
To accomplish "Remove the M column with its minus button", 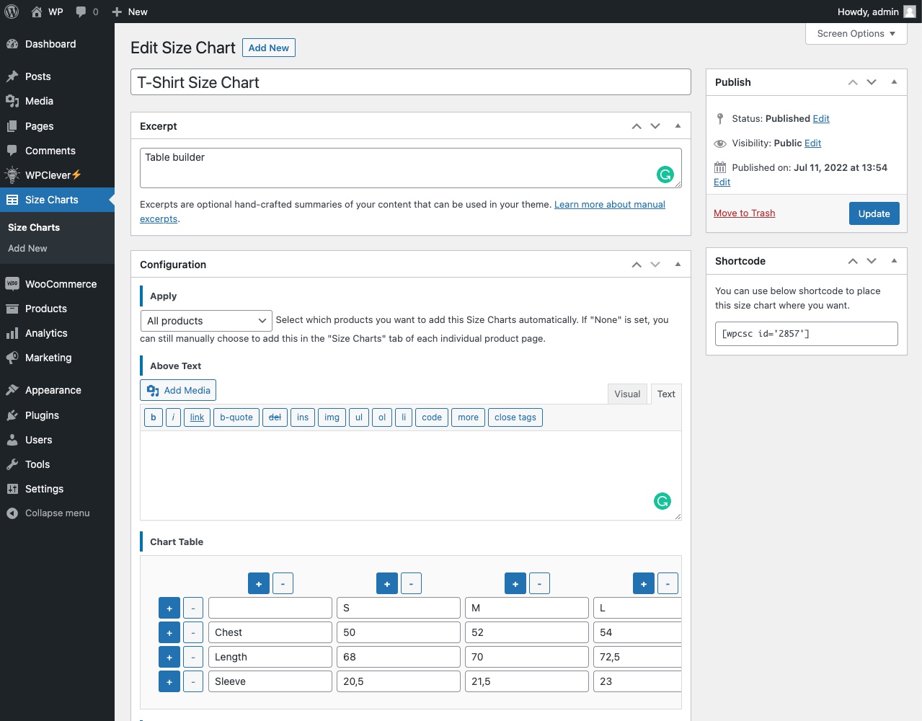I will [x=539, y=584].
